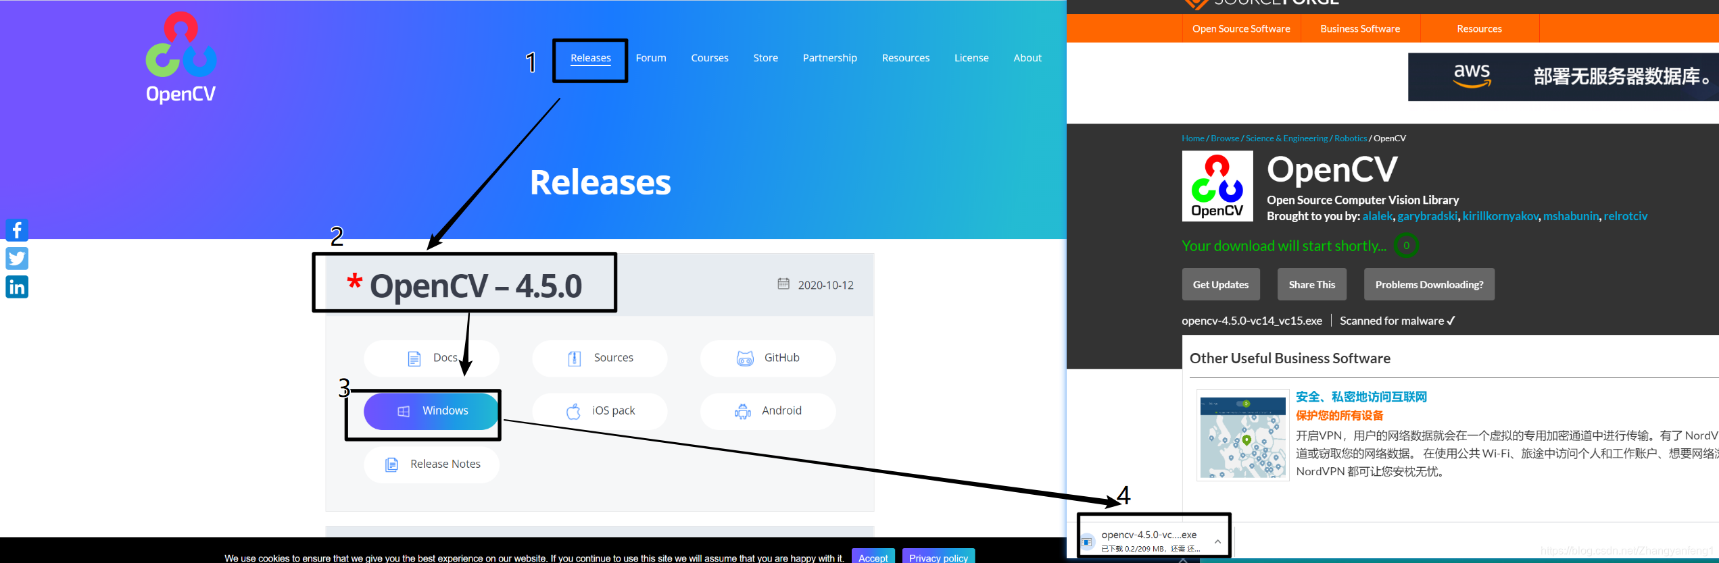Click the 'Open Source Computer Vision Library' subtitle
This screenshot has width=1719, height=563.
tap(1363, 200)
